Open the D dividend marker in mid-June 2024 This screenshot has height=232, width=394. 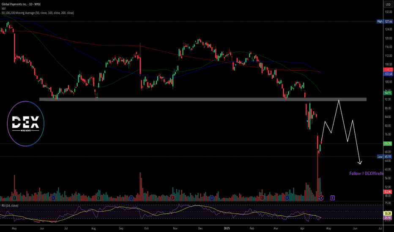click(x=53, y=198)
